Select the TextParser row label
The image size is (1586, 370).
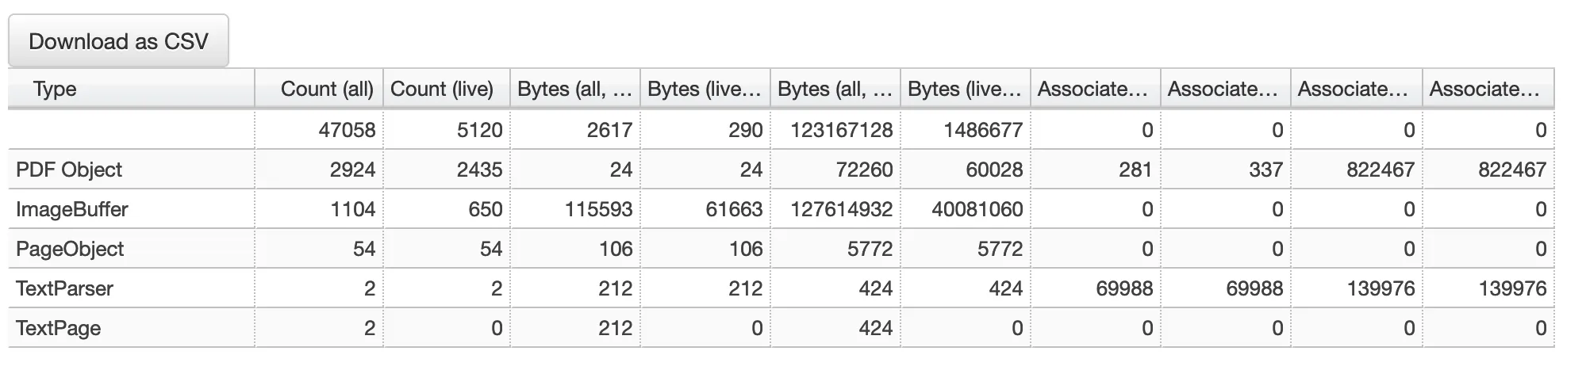coord(64,288)
